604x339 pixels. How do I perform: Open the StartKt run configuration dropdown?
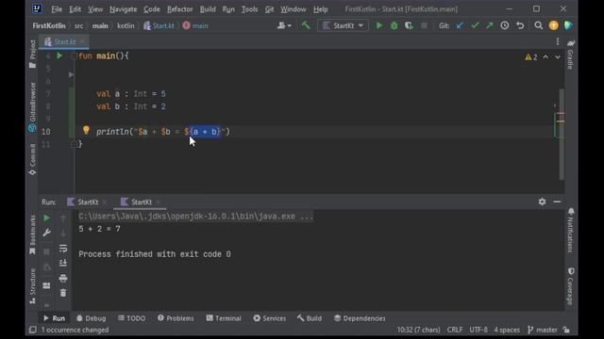344,25
